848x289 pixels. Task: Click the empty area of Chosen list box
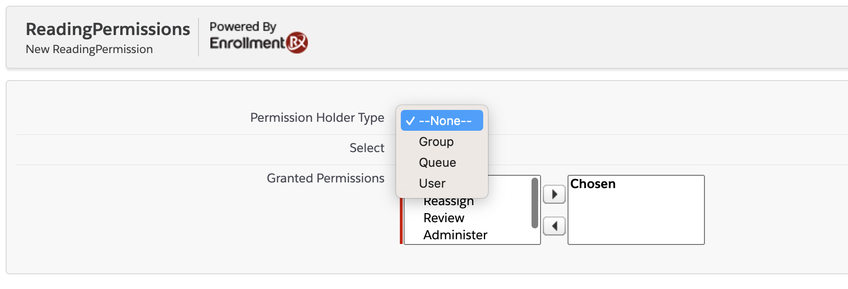point(636,218)
